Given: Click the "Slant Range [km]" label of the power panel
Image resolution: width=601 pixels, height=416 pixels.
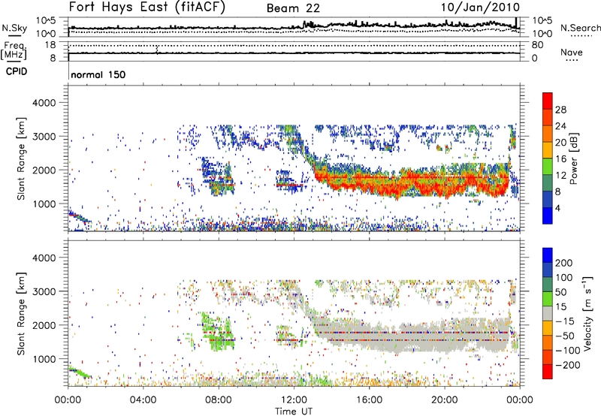Looking at the screenshot, I should [21, 158].
